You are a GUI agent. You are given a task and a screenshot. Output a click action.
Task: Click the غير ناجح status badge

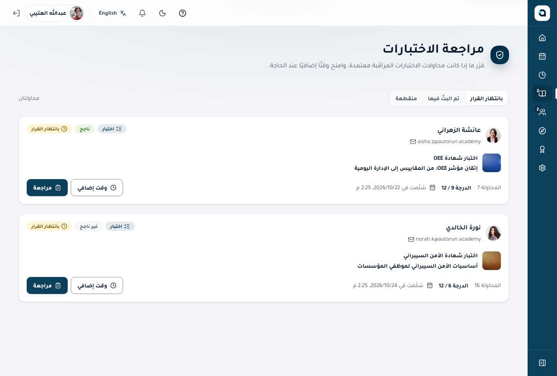tap(89, 226)
